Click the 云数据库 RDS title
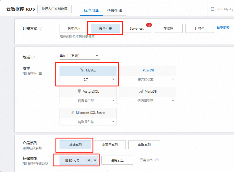This screenshot has height=172, width=234. (21, 9)
